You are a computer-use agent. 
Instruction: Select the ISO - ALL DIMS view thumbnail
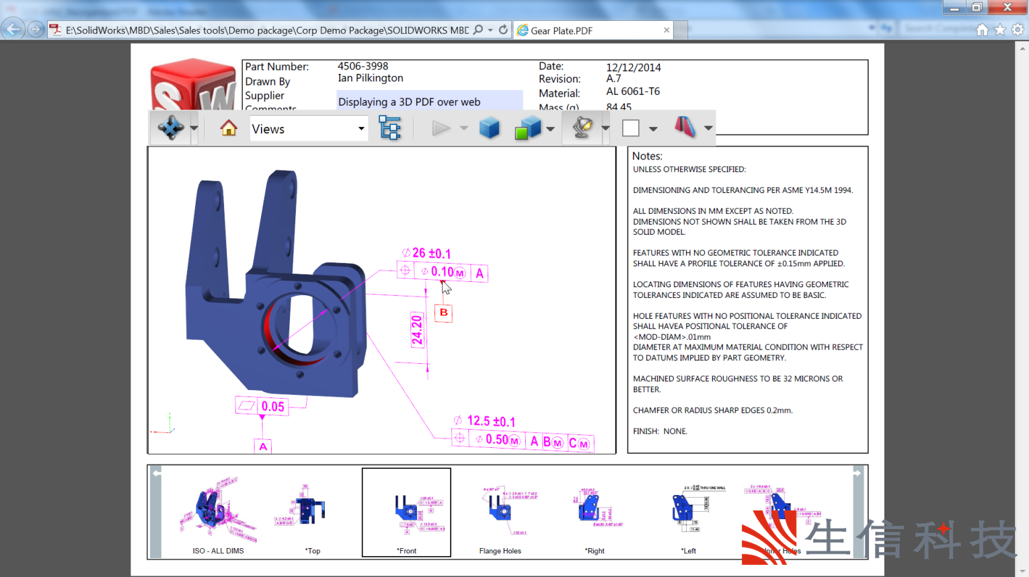pos(218,514)
